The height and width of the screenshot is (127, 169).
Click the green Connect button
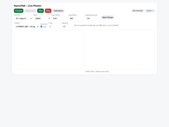(18, 11)
